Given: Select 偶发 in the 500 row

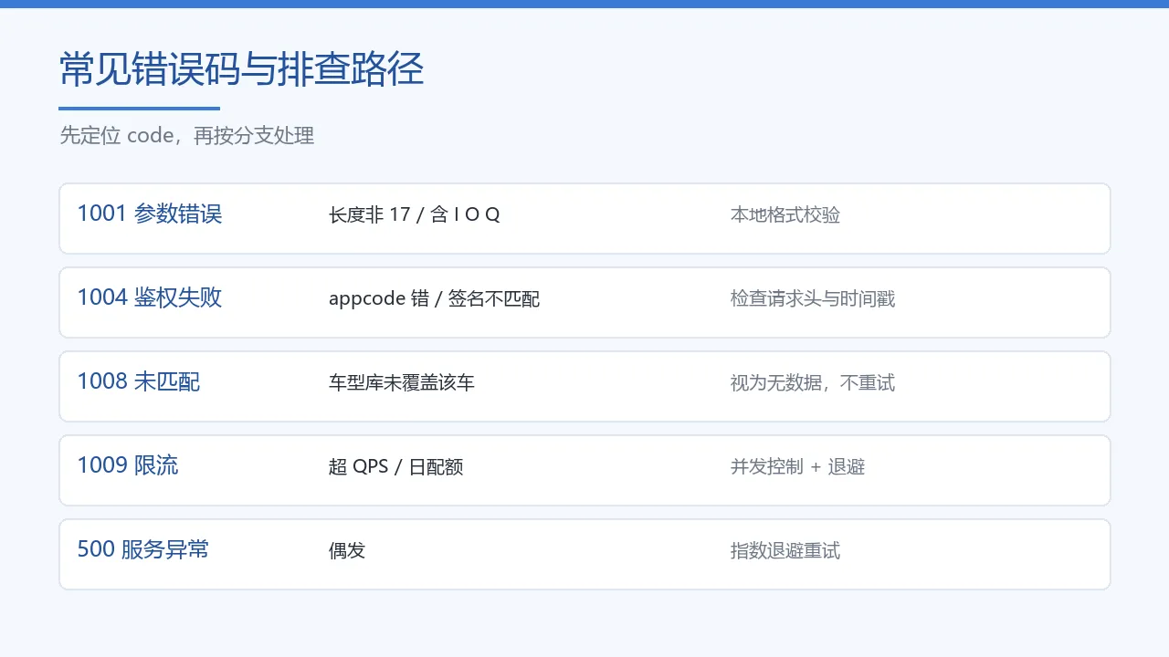Looking at the screenshot, I should point(347,551).
